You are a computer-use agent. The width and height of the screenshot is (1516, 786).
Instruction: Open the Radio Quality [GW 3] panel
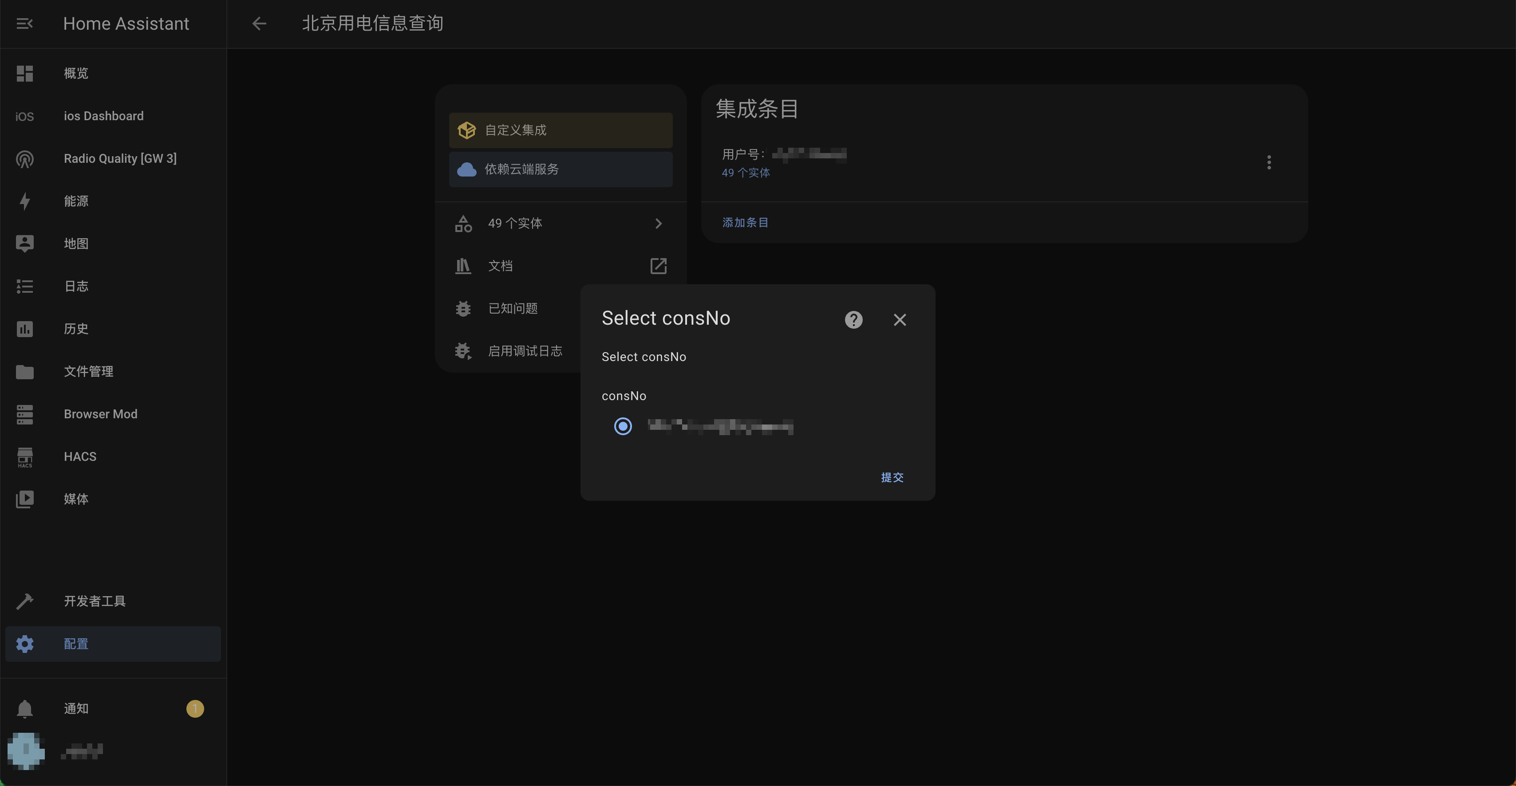(x=120, y=158)
